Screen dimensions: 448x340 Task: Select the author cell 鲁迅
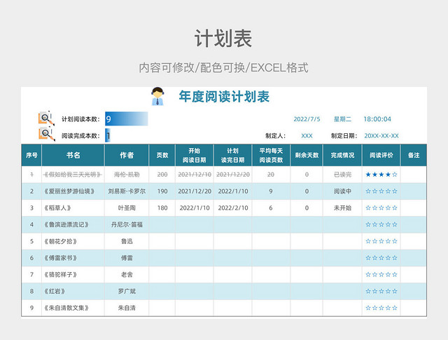(x=127, y=241)
